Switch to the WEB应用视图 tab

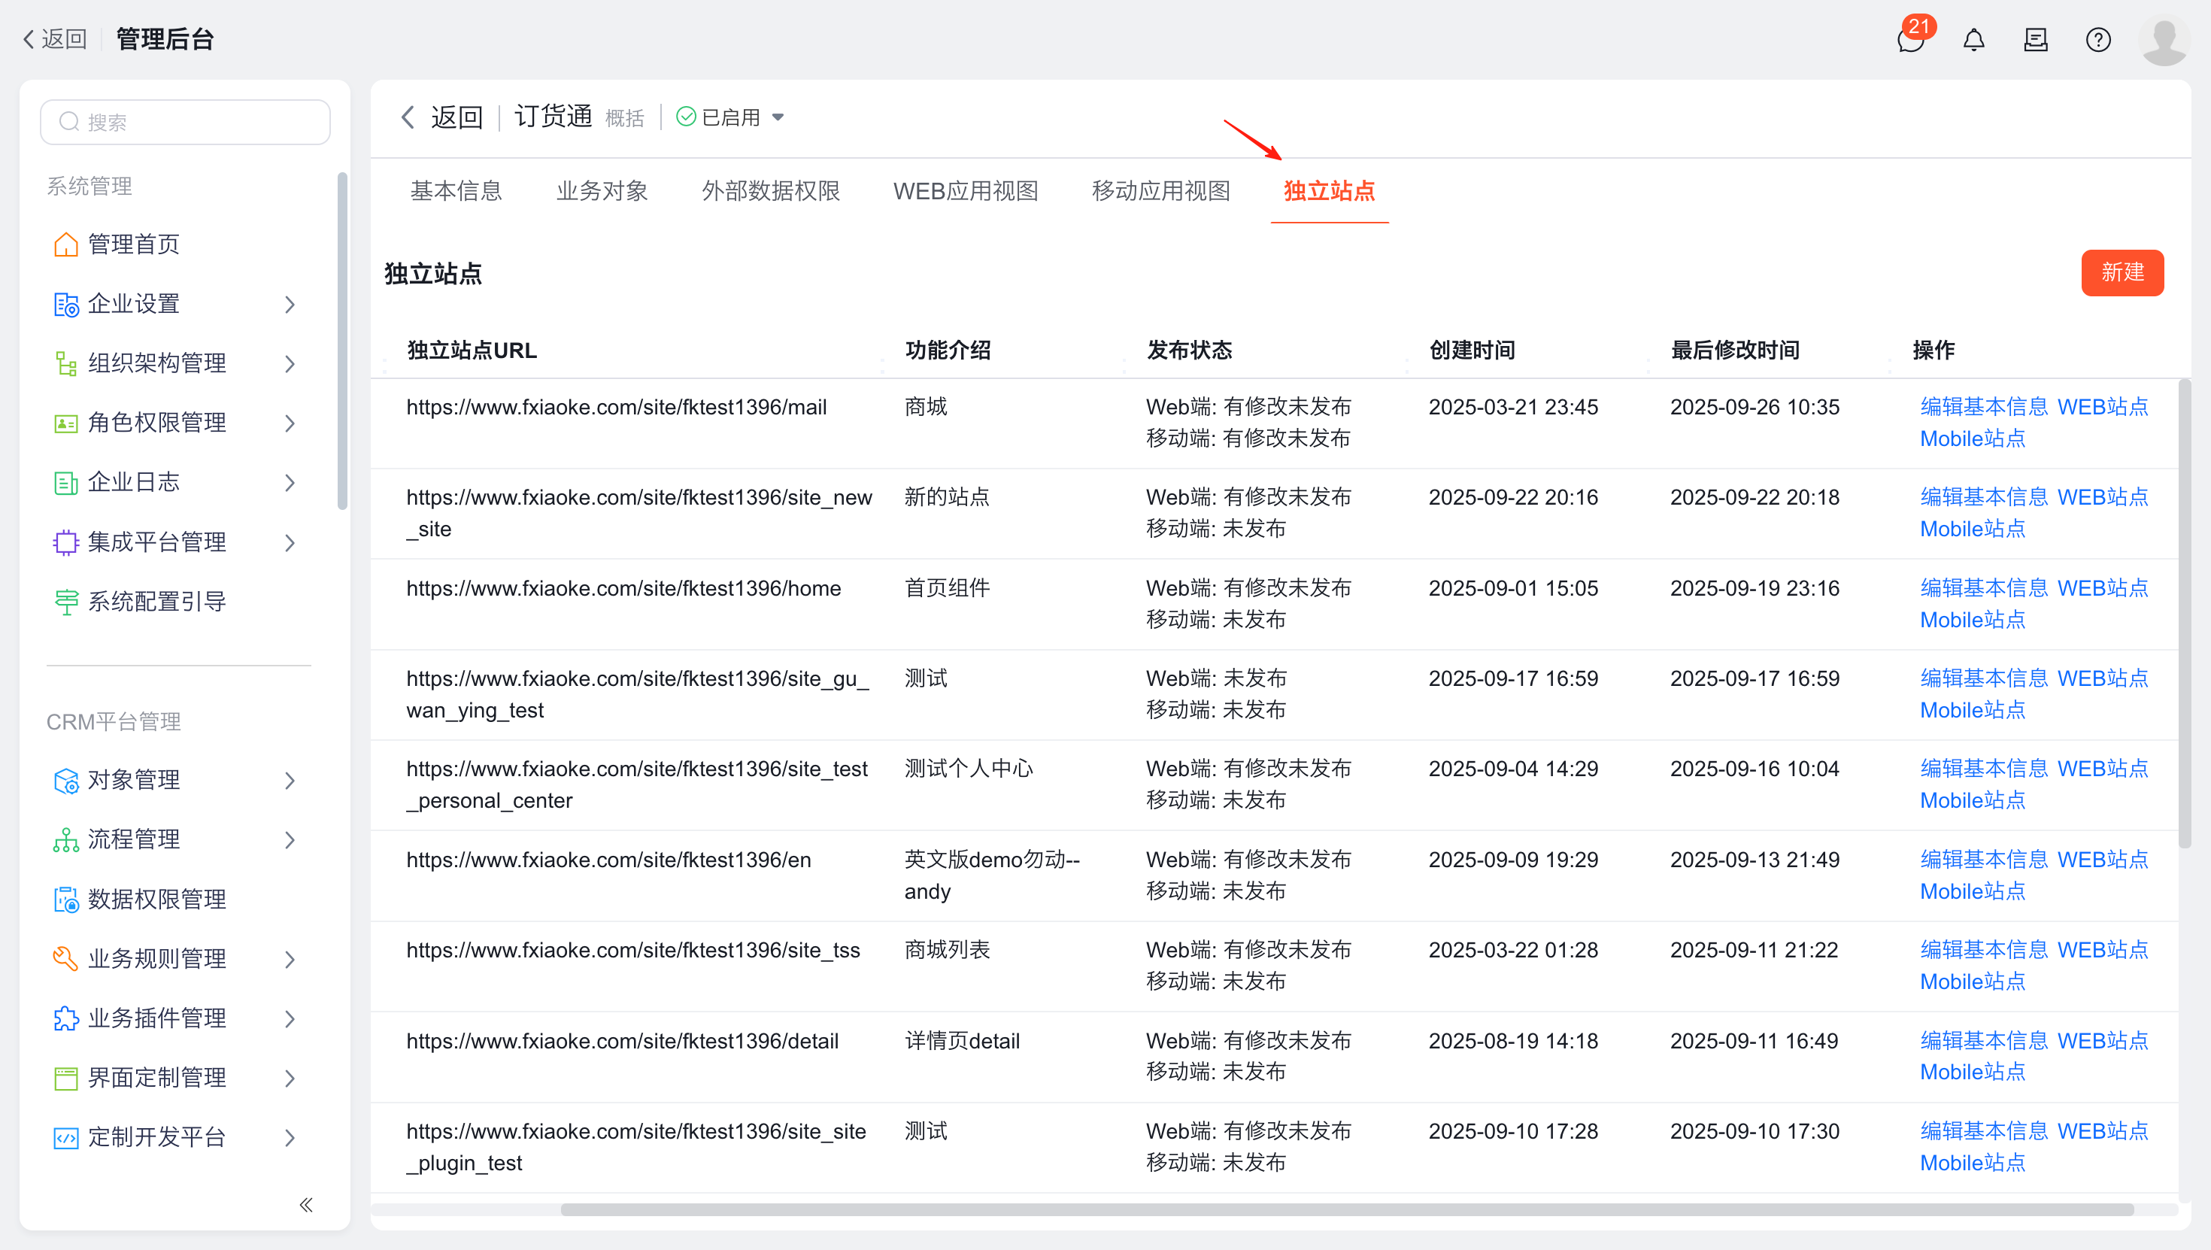click(x=965, y=190)
